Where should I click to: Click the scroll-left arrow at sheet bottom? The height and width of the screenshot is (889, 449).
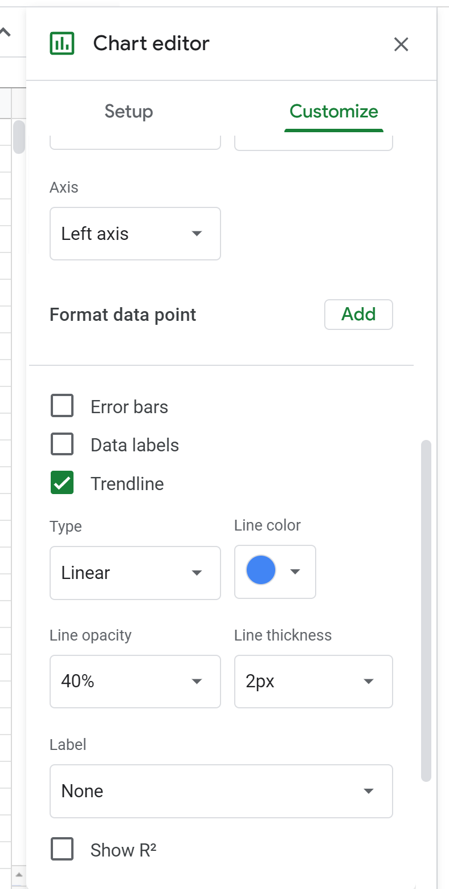pos(19,874)
